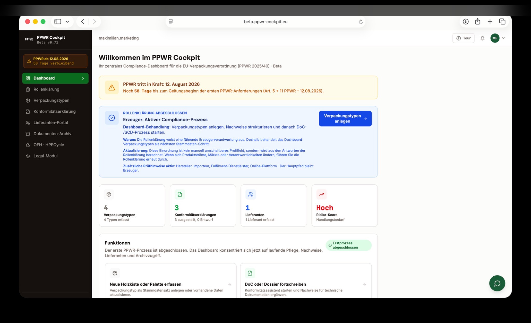Image resolution: width=531 pixels, height=323 pixels.
Task: Go back in Safari
Action: coord(82,22)
